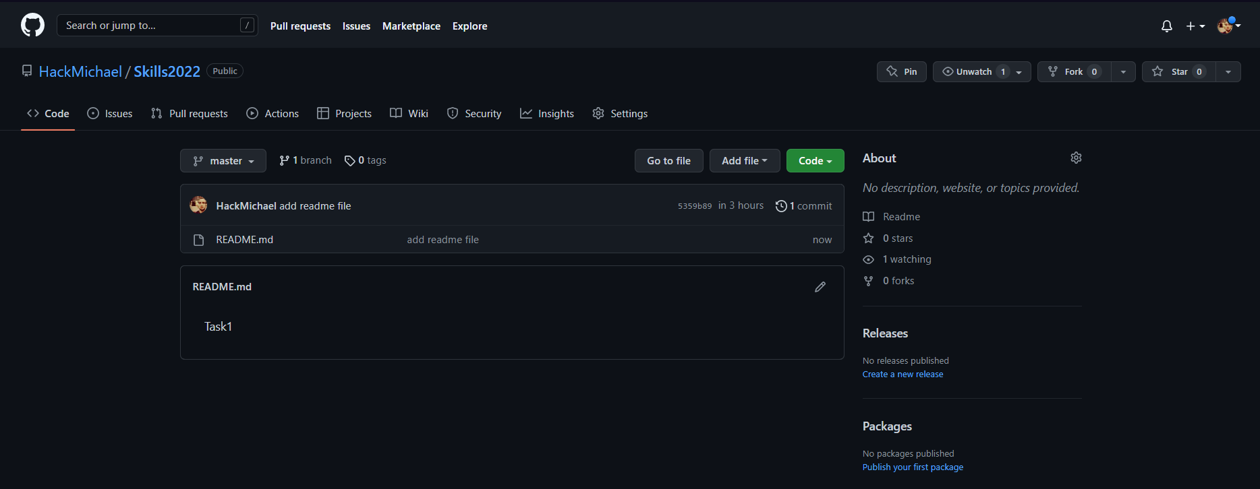Click the About section settings gear
The image size is (1260, 489).
click(x=1076, y=158)
